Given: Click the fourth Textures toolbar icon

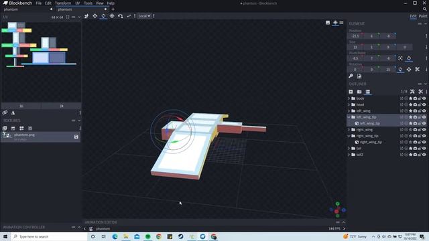Looking at the screenshot, I should click(30, 128).
